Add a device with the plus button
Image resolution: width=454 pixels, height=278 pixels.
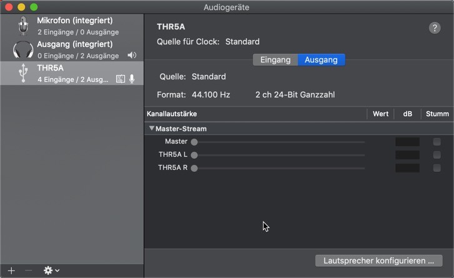(x=11, y=271)
